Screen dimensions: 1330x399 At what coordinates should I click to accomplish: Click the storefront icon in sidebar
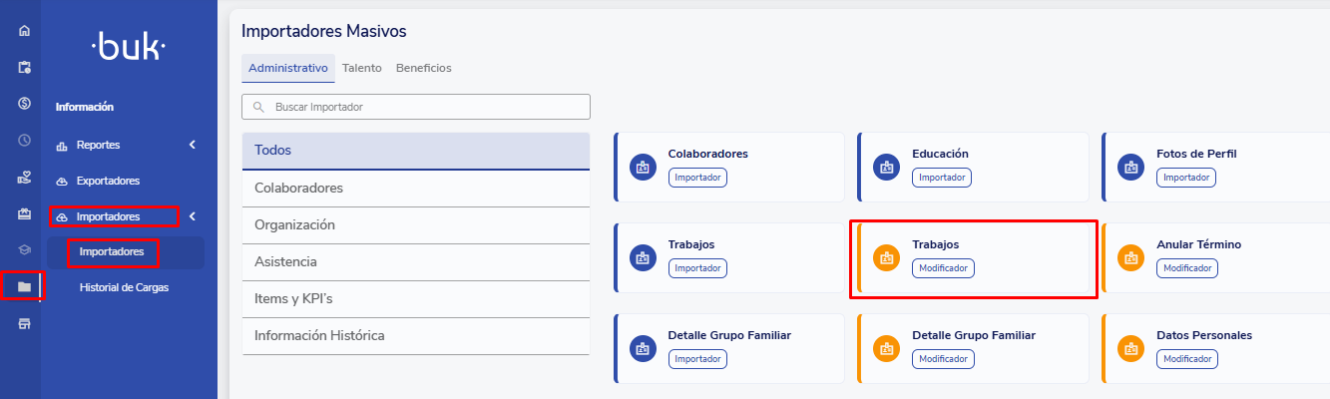pos(24,324)
